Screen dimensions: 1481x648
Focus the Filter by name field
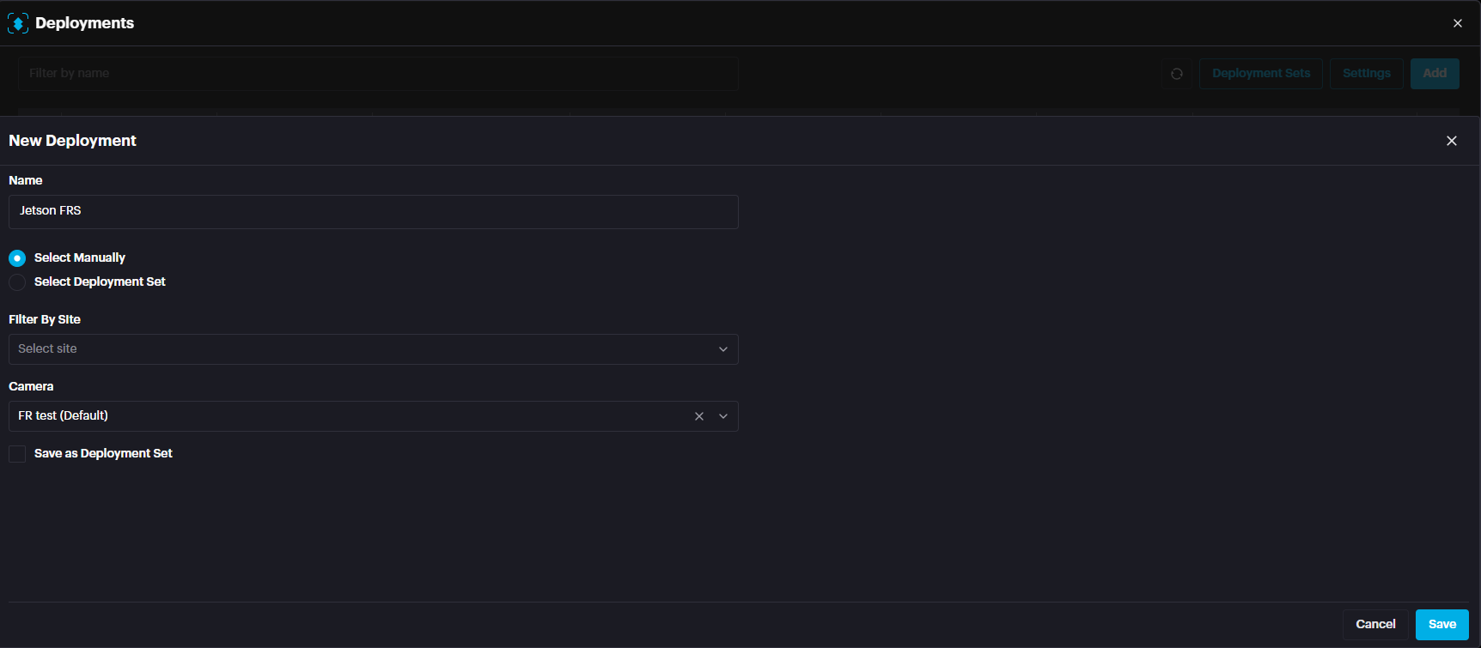pyautogui.click(x=378, y=74)
